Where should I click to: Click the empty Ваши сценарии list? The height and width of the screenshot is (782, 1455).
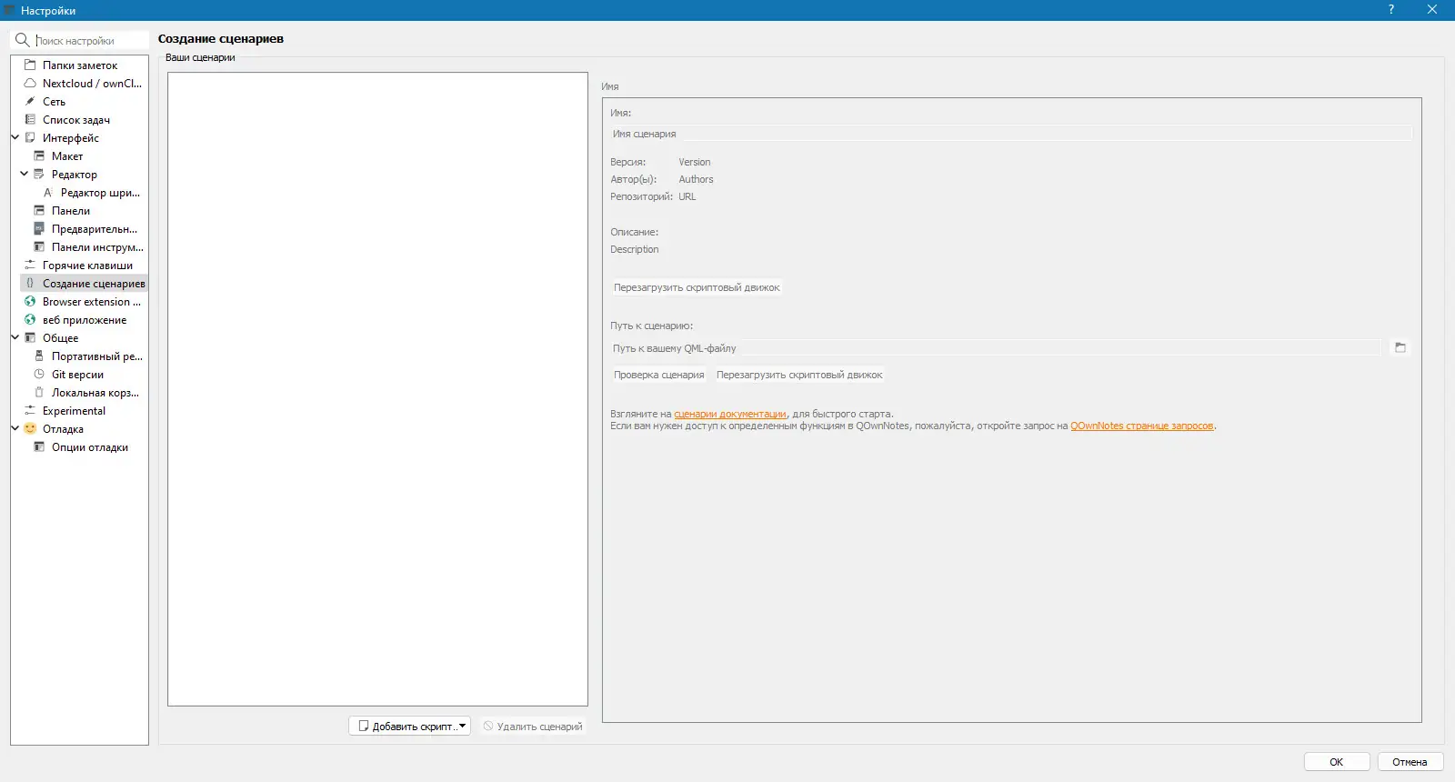377,389
